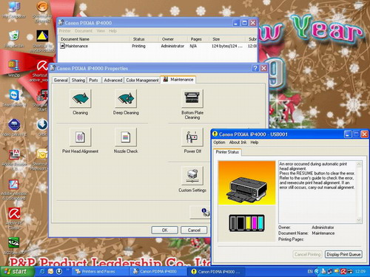This screenshot has height=277, width=370.
Task: Open the About Ink menu
Action: click(x=238, y=143)
